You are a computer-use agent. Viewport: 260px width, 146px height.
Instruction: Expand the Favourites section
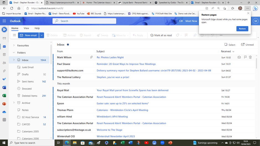14,45
